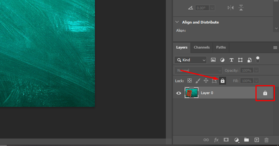This screenshot has height=146, width=279.
Task: Filter for smart objects icon
Action: click(x=249, y=60)
